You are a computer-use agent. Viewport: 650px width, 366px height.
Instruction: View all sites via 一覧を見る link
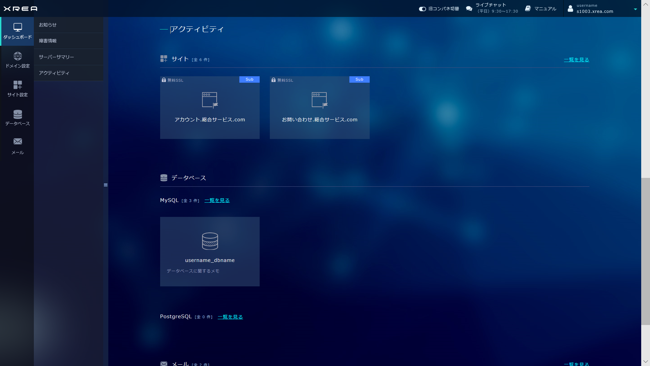576,60
